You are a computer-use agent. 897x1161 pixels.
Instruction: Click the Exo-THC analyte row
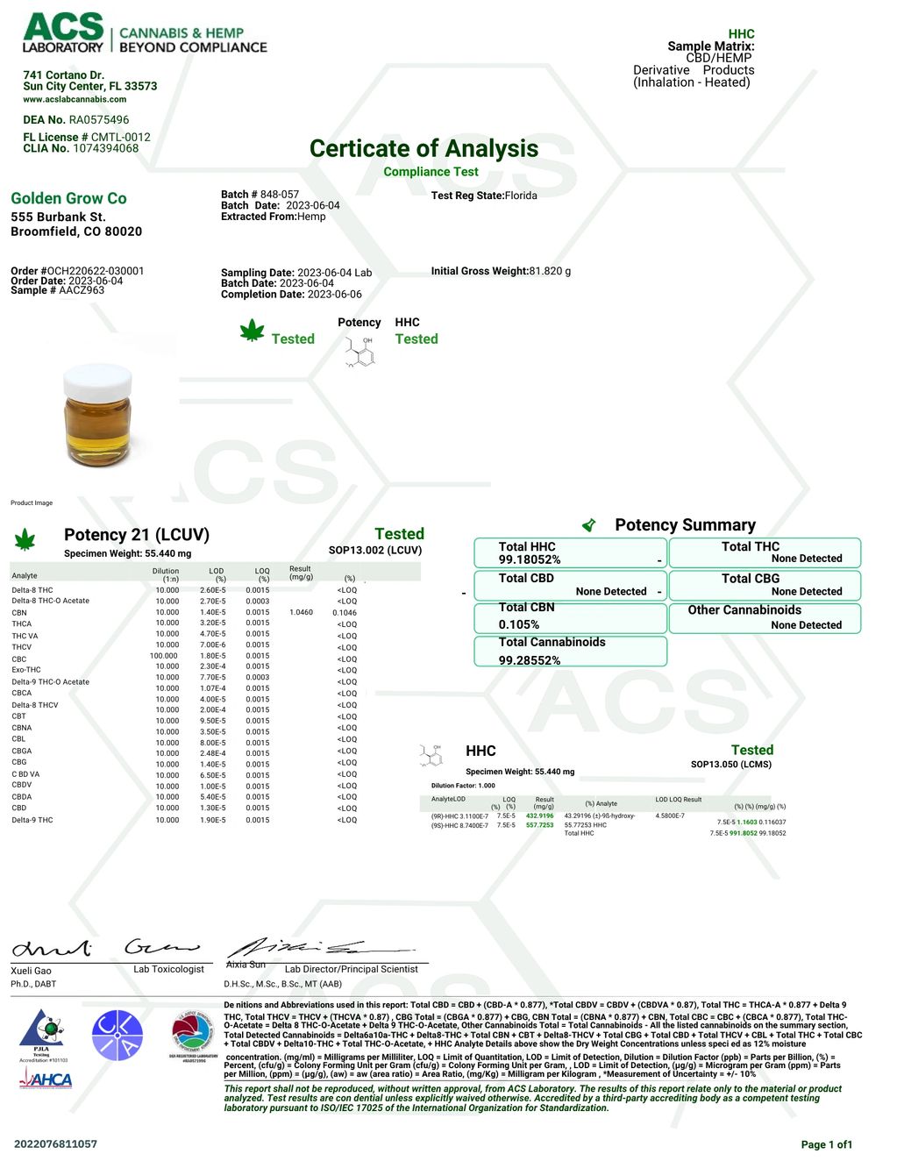pyautogui.click(x=184, y=669)
